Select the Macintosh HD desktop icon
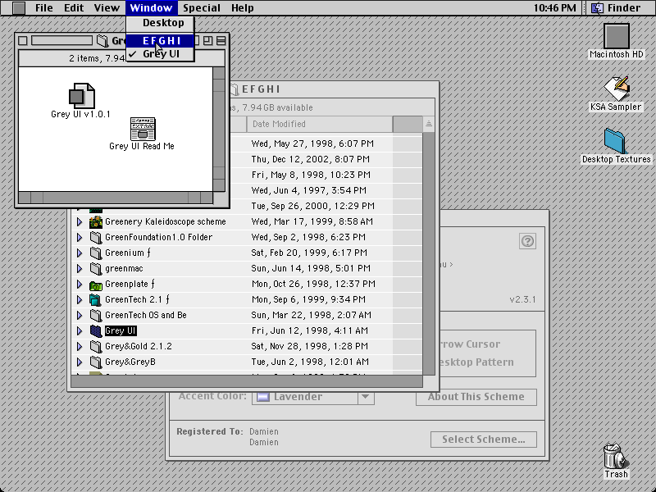Viewport: 656px width, 492px height. 617,36
